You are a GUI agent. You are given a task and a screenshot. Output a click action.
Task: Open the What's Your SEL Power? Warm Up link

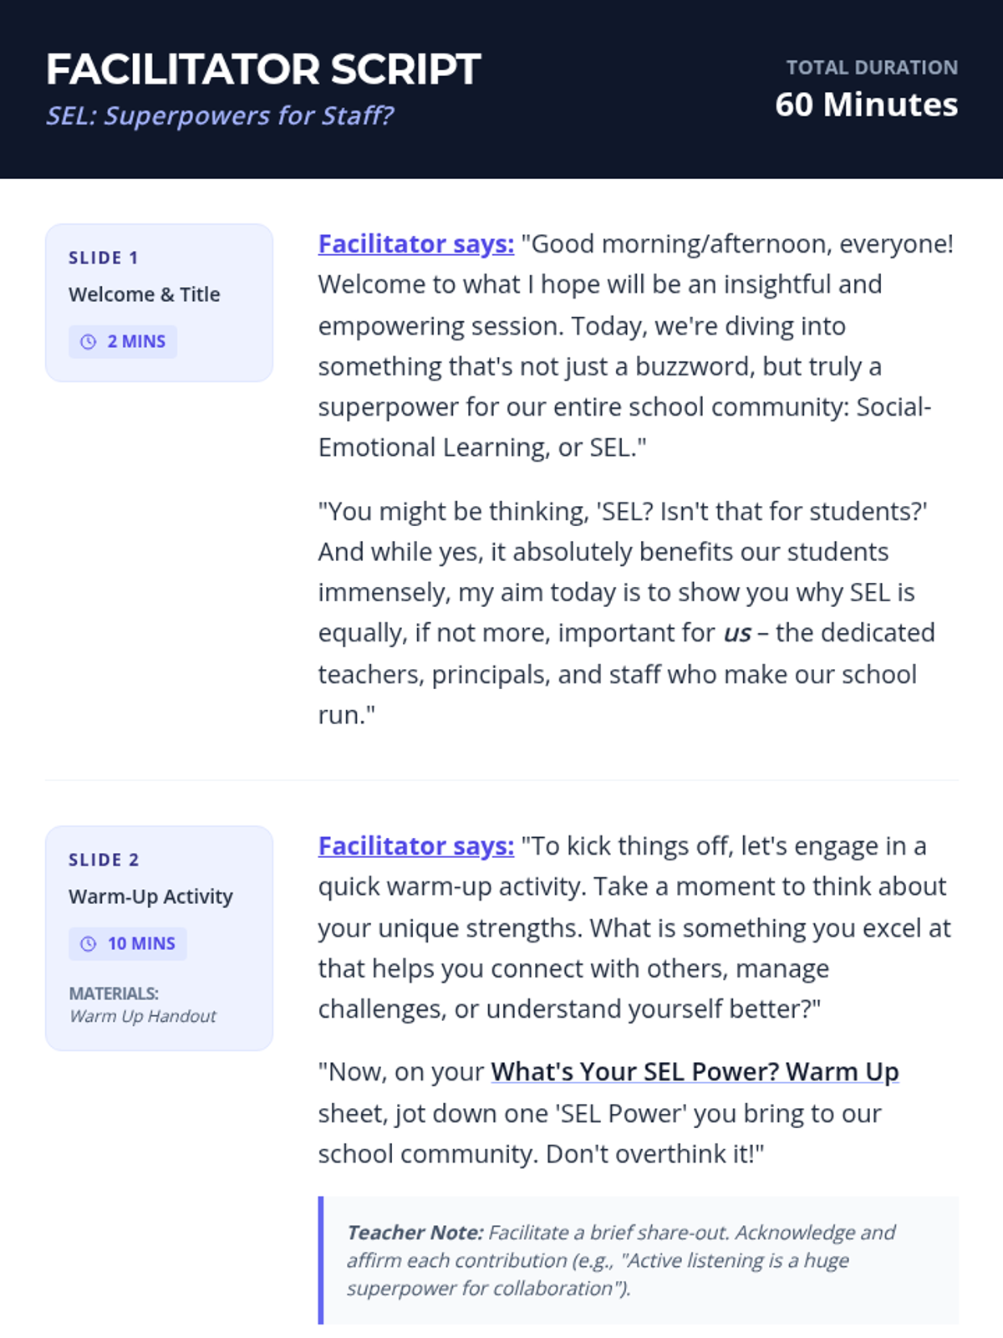click(694, 1071)
